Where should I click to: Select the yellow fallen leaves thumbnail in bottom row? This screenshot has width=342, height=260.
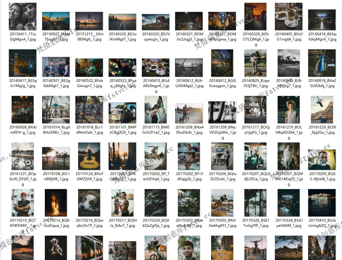click(x=222, y=248)
